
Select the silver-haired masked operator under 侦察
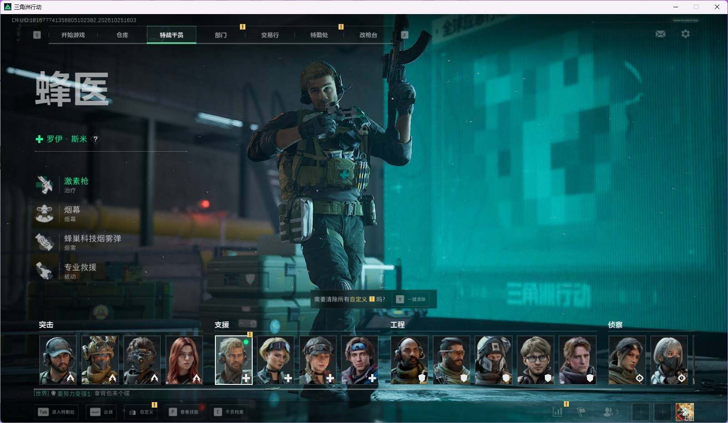pyautogui.click(x=669, y=360)
